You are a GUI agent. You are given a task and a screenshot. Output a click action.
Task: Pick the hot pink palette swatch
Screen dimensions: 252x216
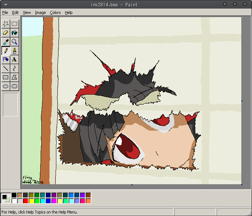click(83, 201)
